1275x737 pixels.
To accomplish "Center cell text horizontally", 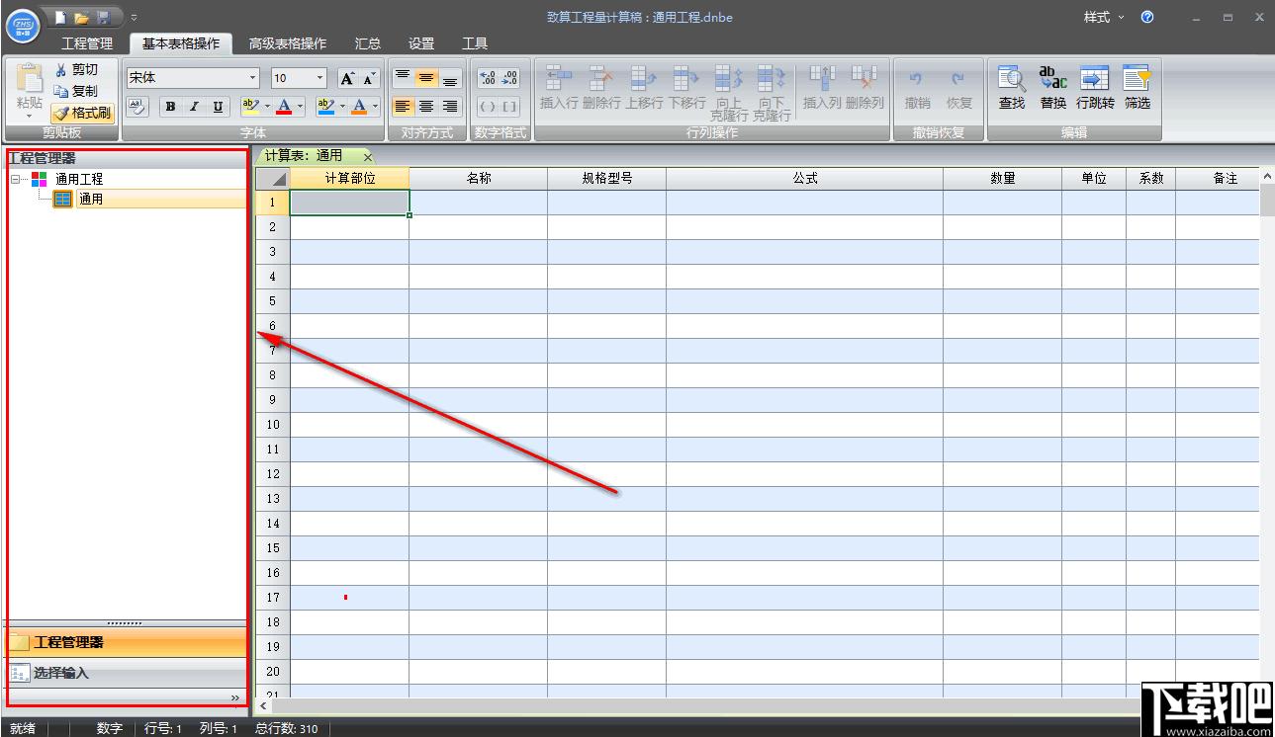I will 426,107.
